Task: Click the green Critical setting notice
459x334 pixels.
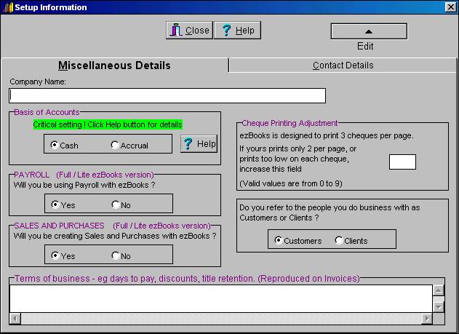Action: tap(108, 124)
